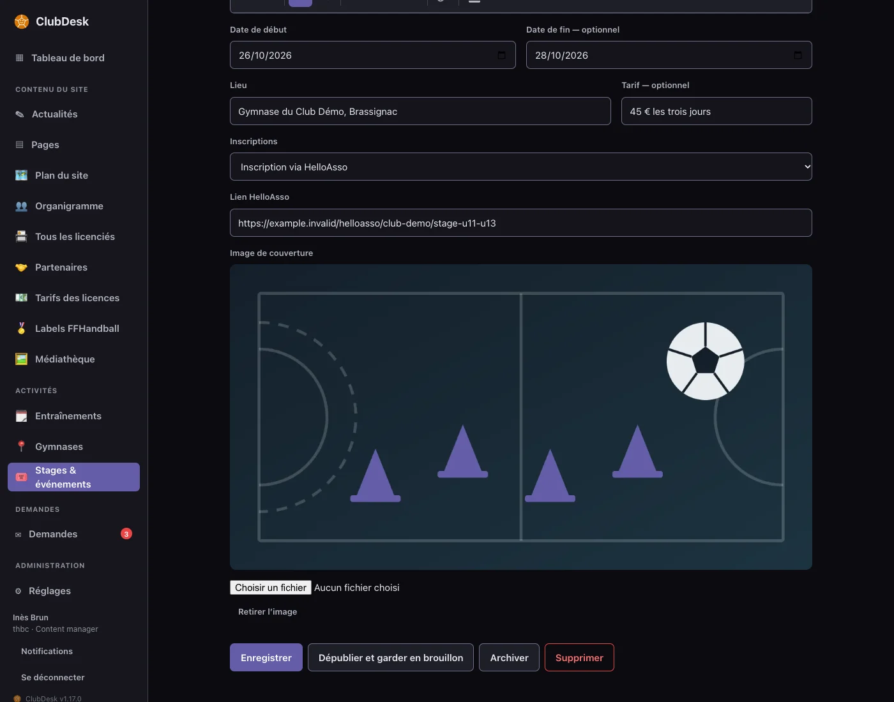The width and height of the screenshot is (894, 702).
Task: Click the Médiathèque picture icon
Action: (x=21, y=359)
